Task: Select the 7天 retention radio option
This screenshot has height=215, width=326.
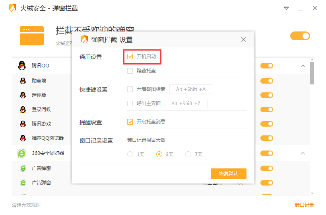Action: (x=188, y=154)
